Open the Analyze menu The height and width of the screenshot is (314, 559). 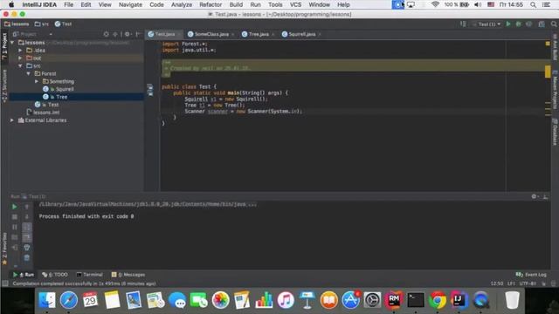[182, 4]
